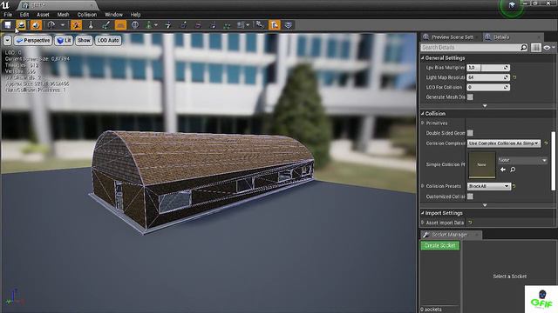Viewport: 558px width, 313px height.
Task: Reset Collision Presets to default arrow
Action: coord(514,186)
